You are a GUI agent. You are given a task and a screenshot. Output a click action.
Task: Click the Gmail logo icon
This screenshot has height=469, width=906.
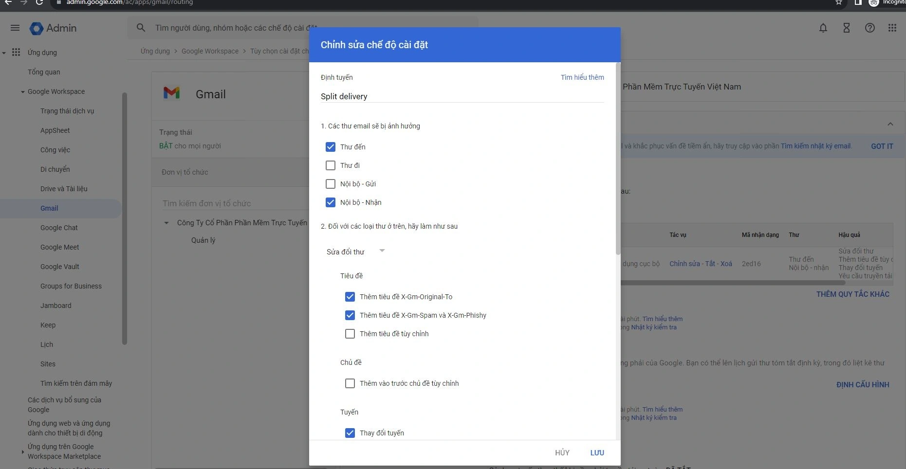[x=171, y=92]
